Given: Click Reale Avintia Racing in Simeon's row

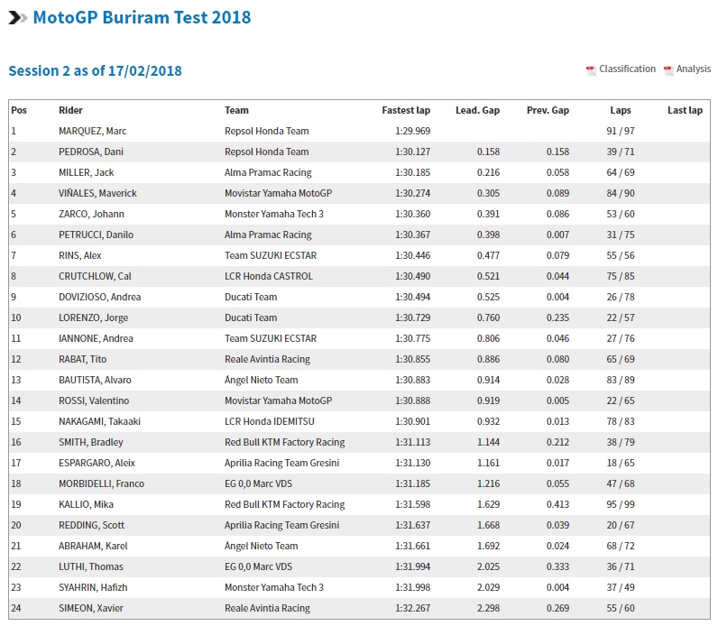Looking at the screenshot, I should coord(267,608).
